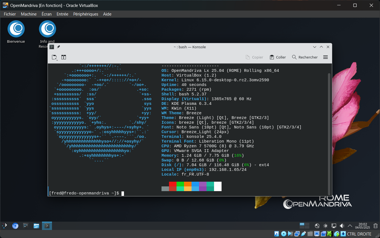Open Dolphin file manager from the taskbar
This screenshot has height=238, width=380.
click(36, 226)
